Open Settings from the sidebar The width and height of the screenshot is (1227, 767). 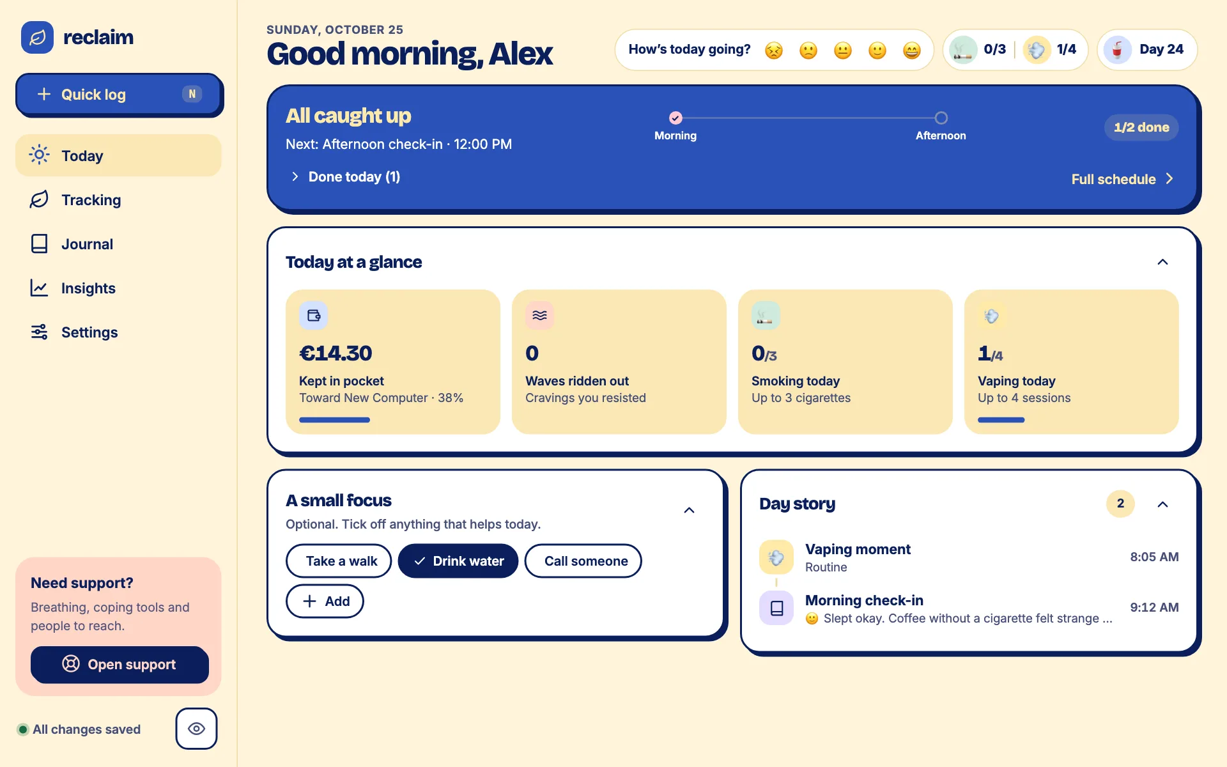click(119, 332)
